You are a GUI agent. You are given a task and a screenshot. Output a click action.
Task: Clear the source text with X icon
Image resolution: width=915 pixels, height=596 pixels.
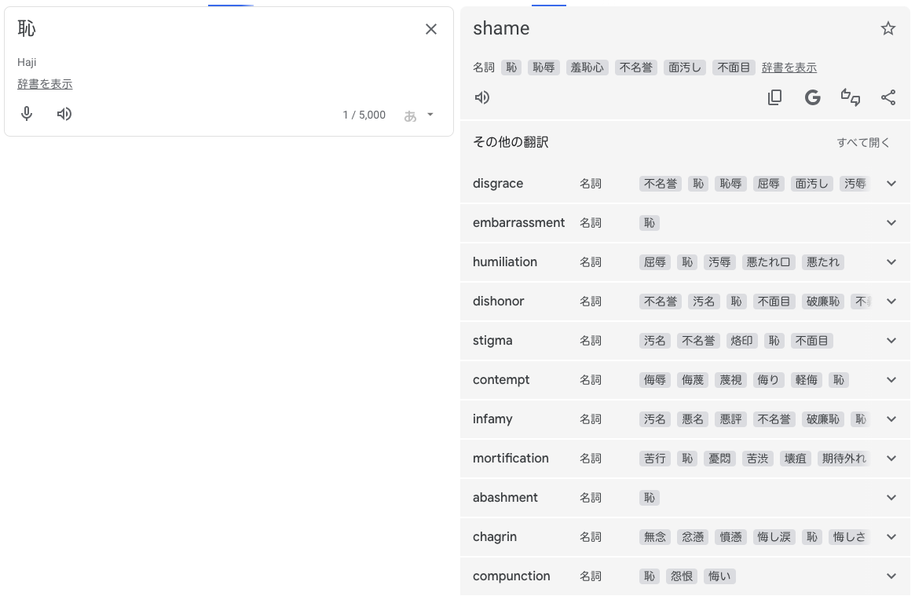coord(431,29)
